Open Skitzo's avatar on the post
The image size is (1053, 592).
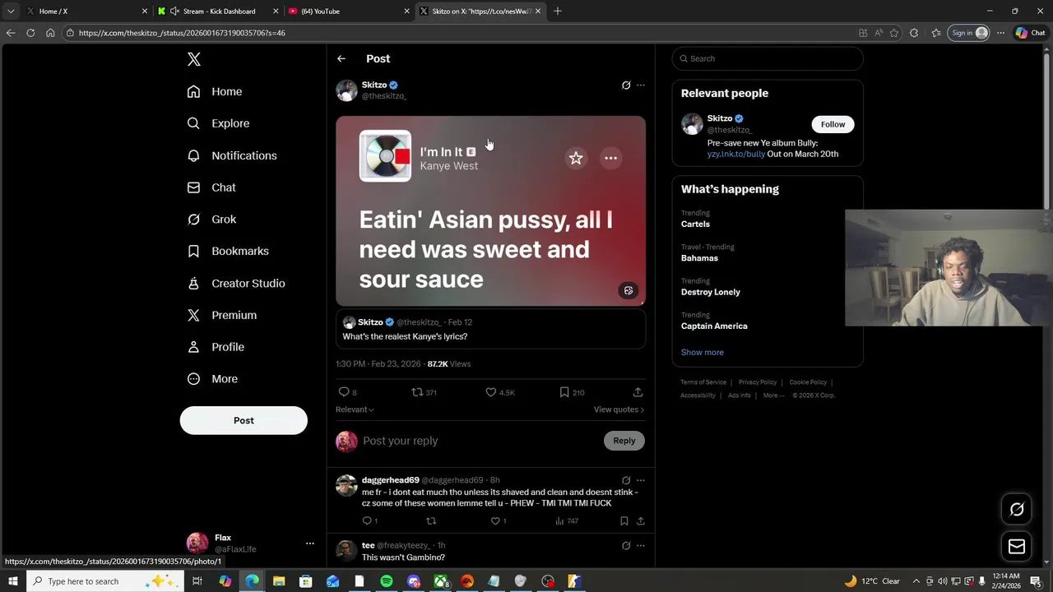click(346, 90)
